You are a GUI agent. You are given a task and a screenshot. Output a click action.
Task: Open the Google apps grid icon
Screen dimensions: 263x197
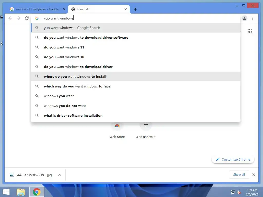pos(250,31)
